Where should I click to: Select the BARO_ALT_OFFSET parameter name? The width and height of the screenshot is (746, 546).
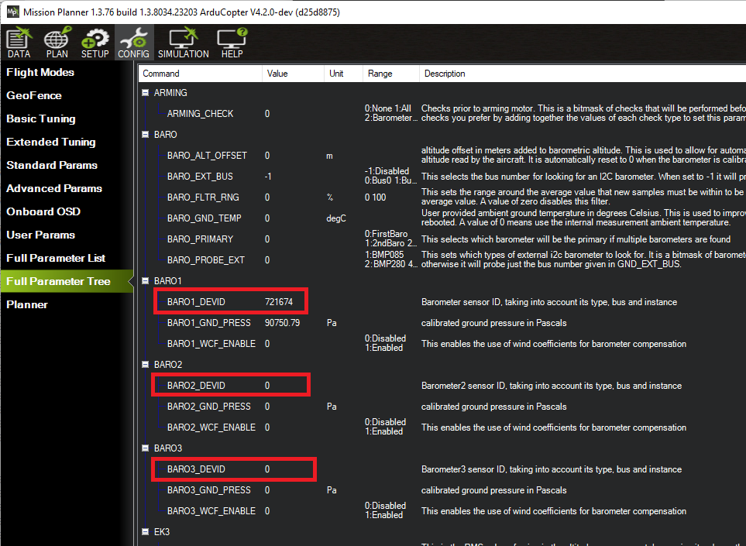click(x=207, y=156)
